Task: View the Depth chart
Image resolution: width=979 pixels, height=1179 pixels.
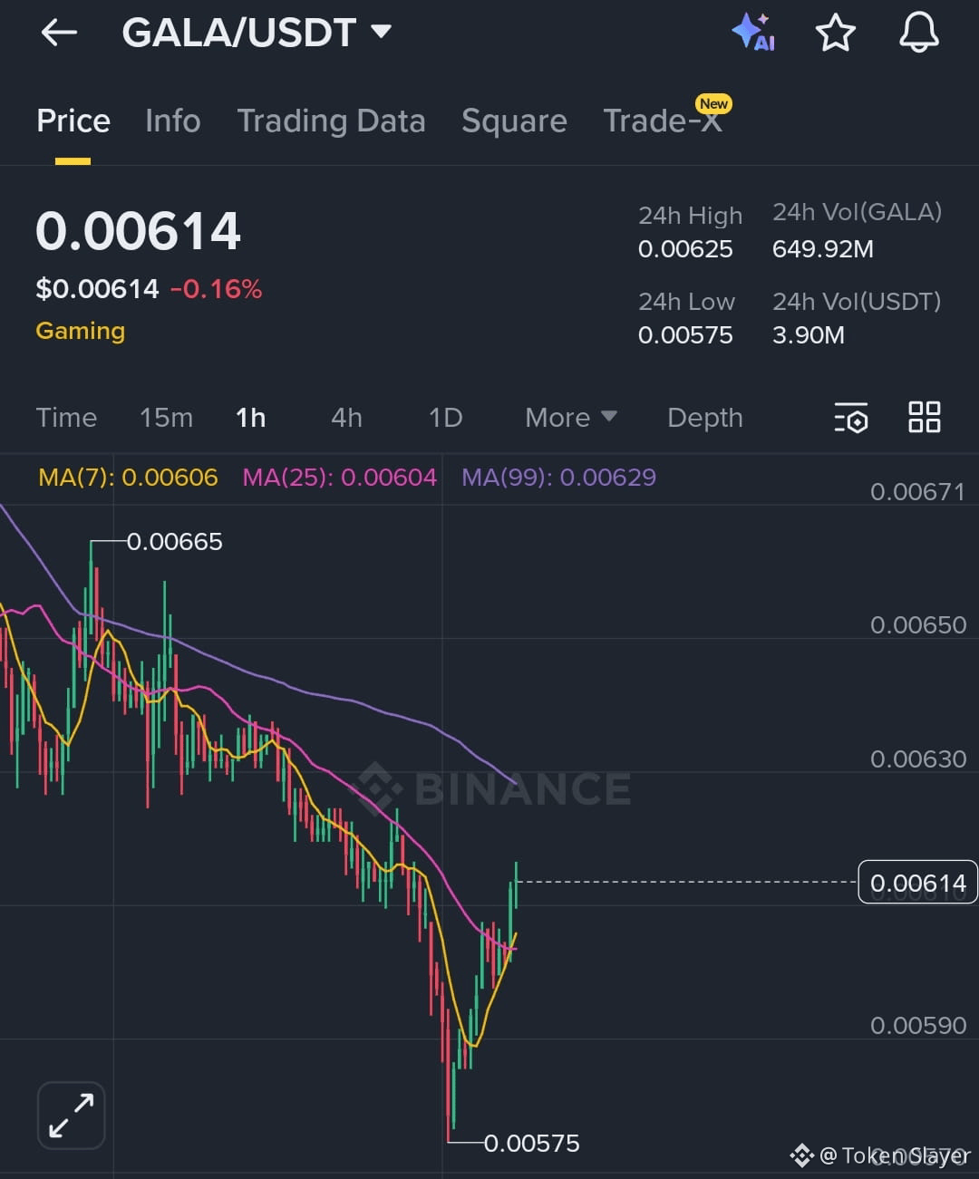Action: [704, 418]
